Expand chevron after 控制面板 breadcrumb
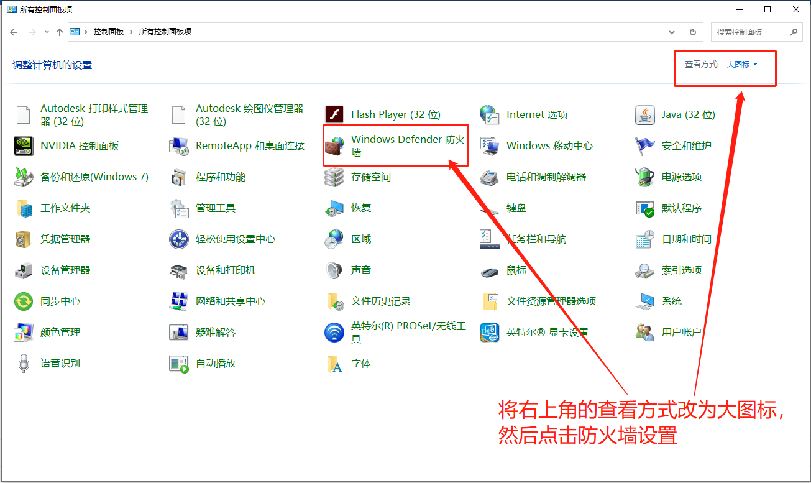811x483 pixels. [132, 32]
